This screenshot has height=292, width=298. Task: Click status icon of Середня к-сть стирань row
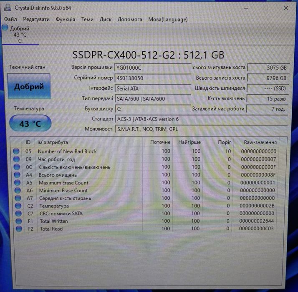[18, 198]
